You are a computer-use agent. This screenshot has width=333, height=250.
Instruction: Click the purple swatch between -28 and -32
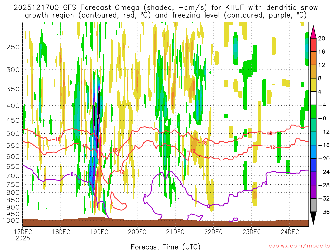pos(313,191)
